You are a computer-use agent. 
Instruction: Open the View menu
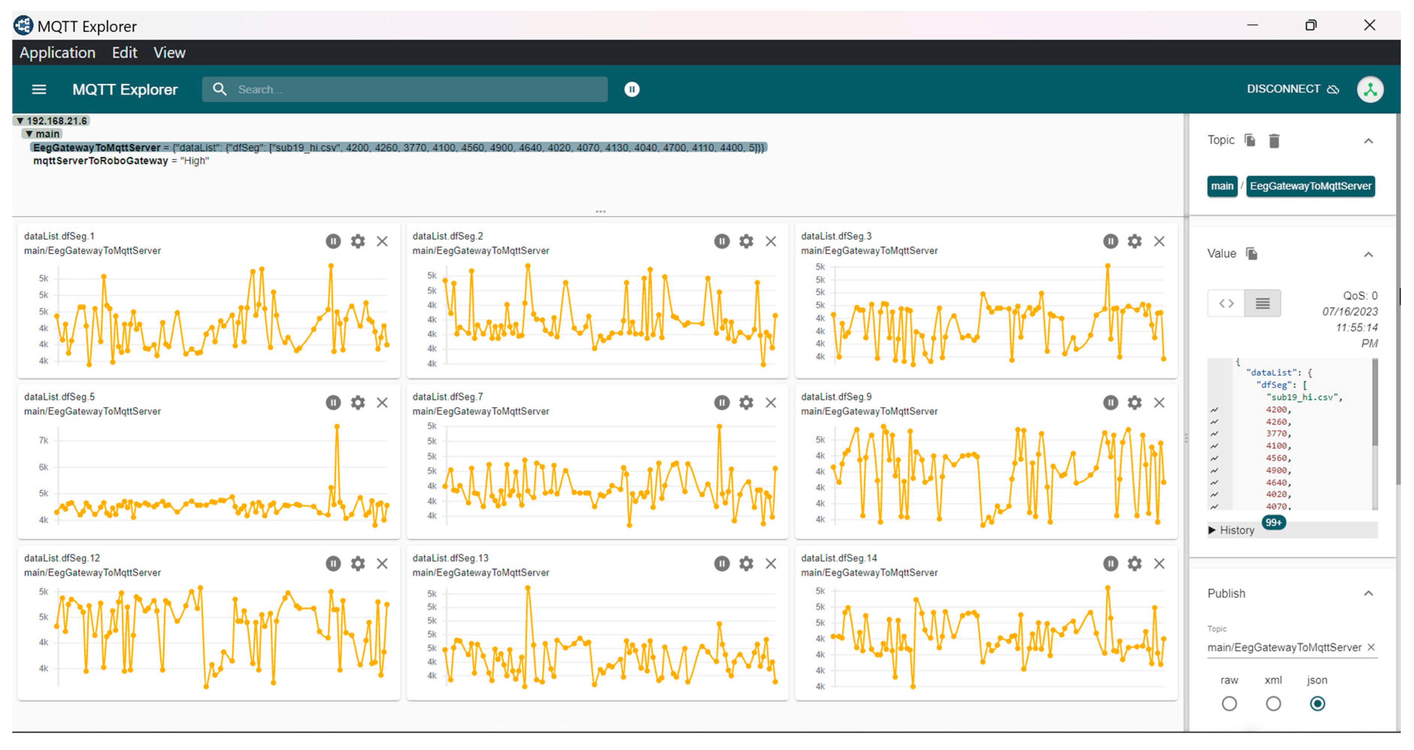169,53
